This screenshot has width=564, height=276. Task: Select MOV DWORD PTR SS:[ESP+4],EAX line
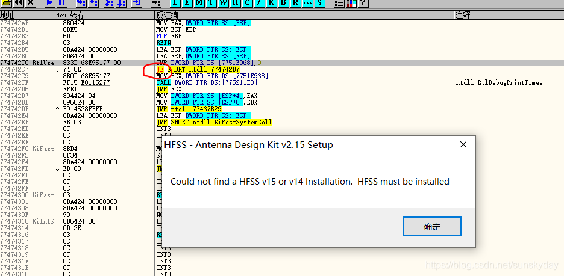(x=207, y=96)
